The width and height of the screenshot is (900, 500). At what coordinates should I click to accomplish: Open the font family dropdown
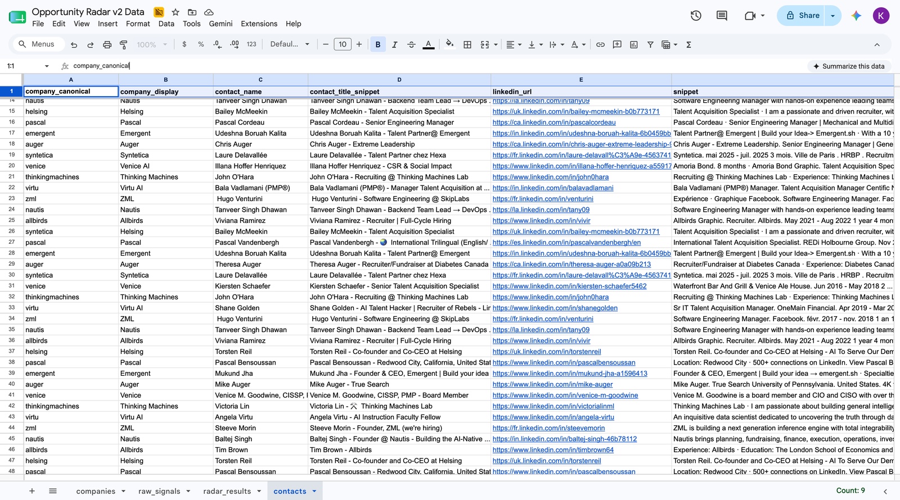290,44
